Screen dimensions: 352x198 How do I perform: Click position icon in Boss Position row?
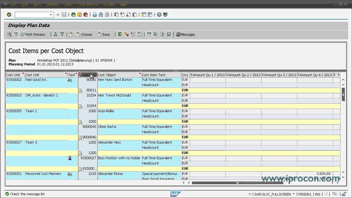point(70,158)
